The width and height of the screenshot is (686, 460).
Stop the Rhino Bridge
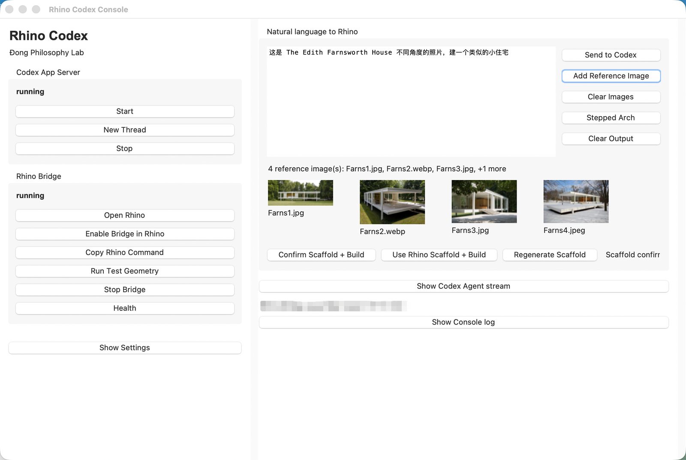point(125,289)
